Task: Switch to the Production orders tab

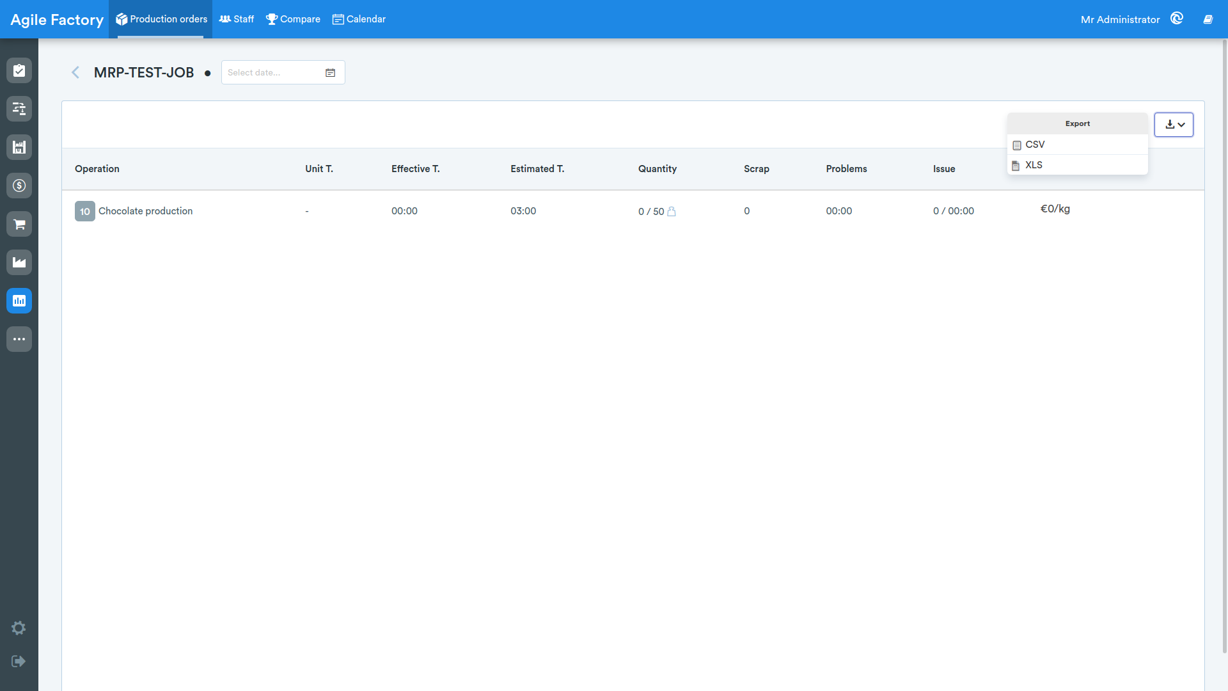Action: click(161, 19)
